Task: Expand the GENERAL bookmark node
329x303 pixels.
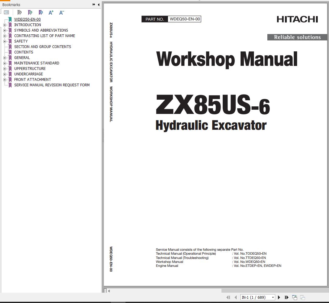Action: coord(5,58)
